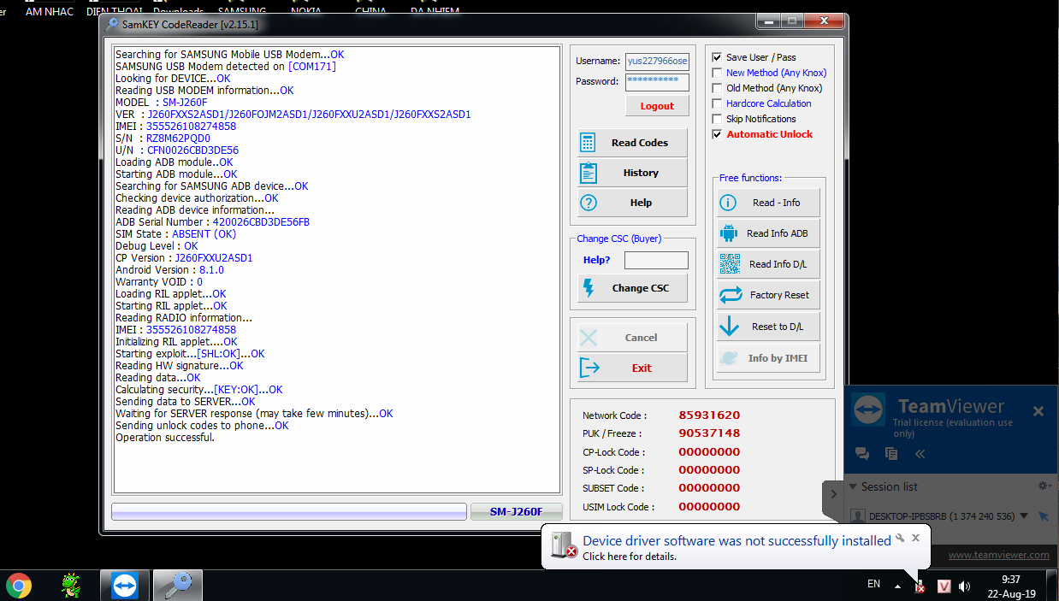The height and width of the screenshot is (601, 1059).
Task: Click the Password input field
Action: coord(657,82)
